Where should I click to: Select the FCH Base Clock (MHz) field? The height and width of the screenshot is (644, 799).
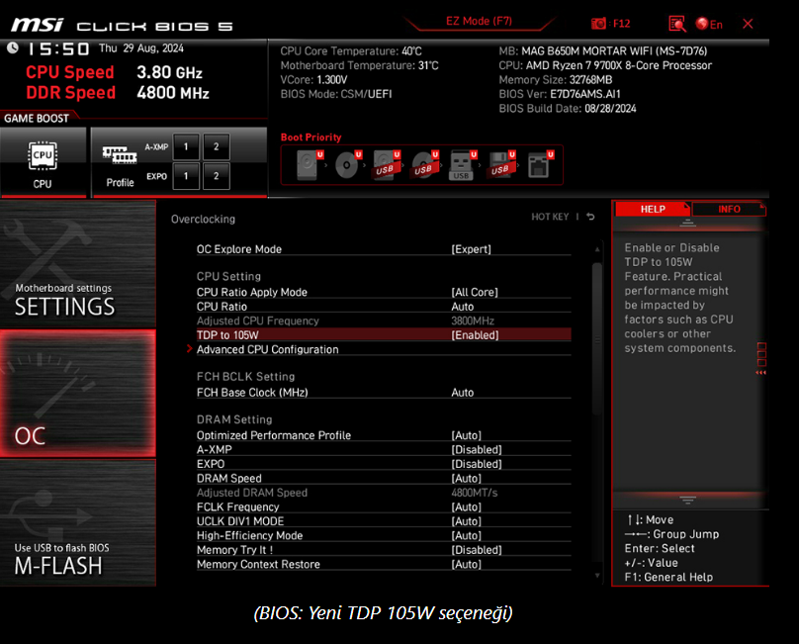coord(384,393)
